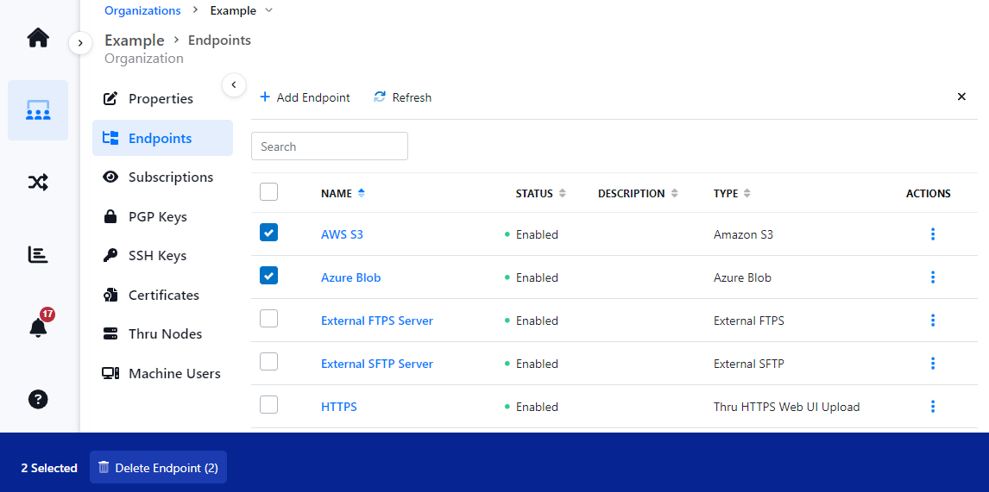
Task: Go to the Home icon in sidebar
Action: point(38,38)
